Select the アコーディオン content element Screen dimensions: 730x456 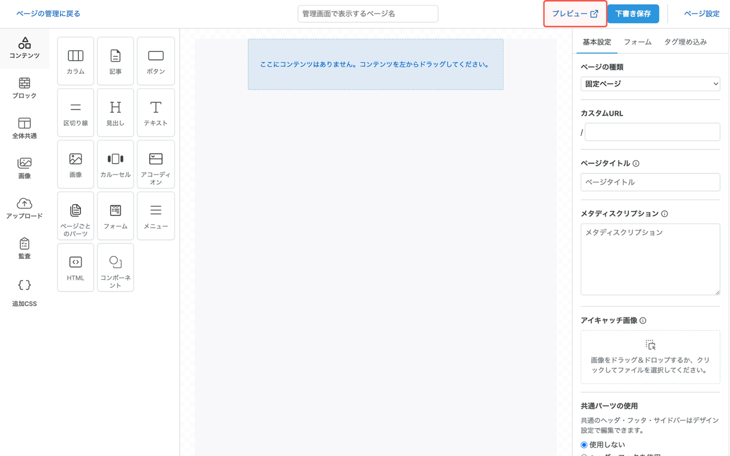pyautogui.click(x=155, y=164)
